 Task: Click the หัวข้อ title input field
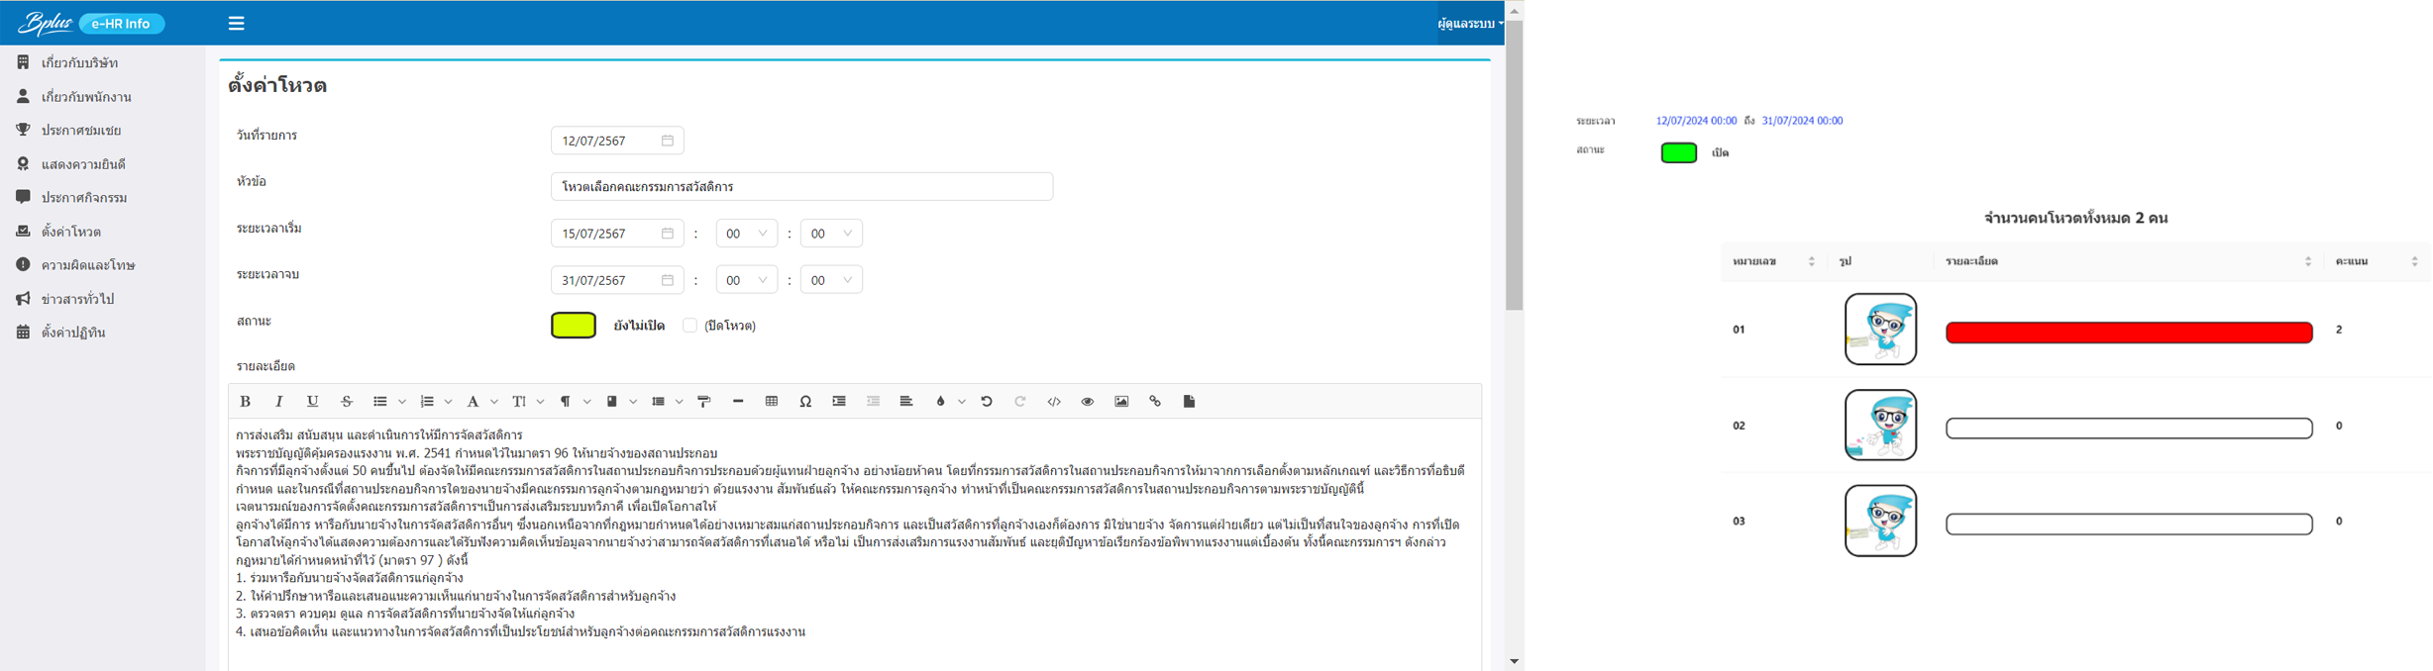point(801,186)
